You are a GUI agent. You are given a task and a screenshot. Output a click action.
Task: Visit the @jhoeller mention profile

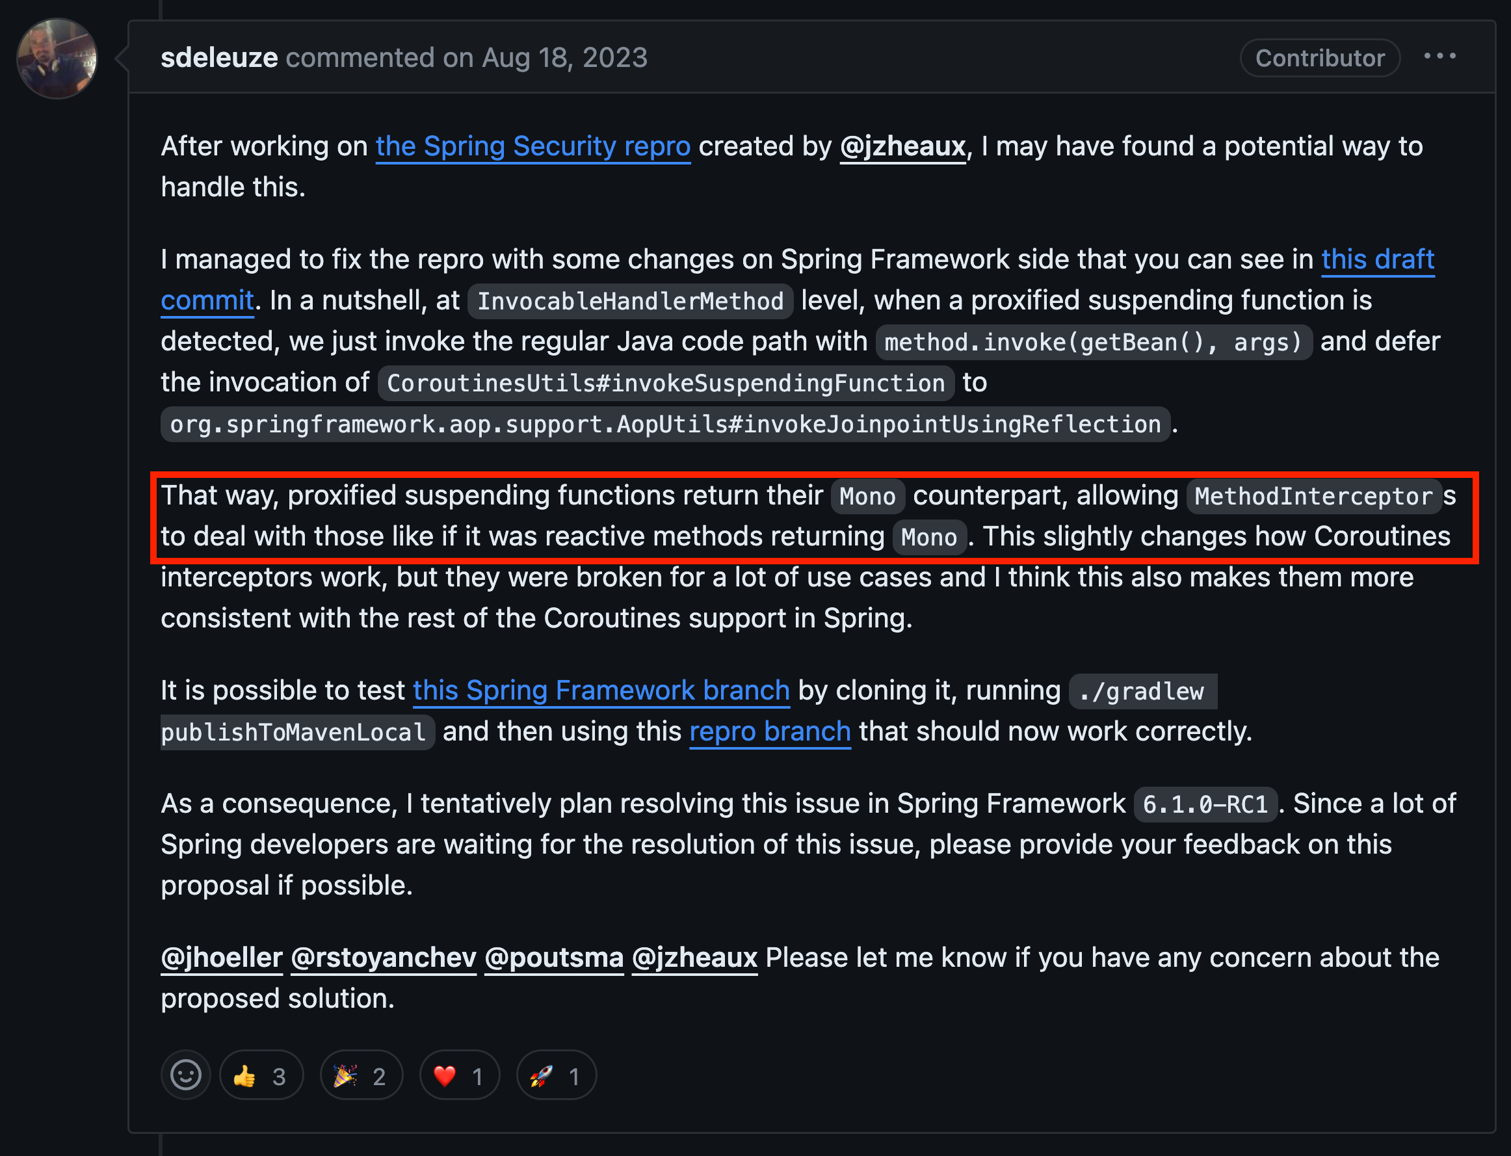coord(222,958)
